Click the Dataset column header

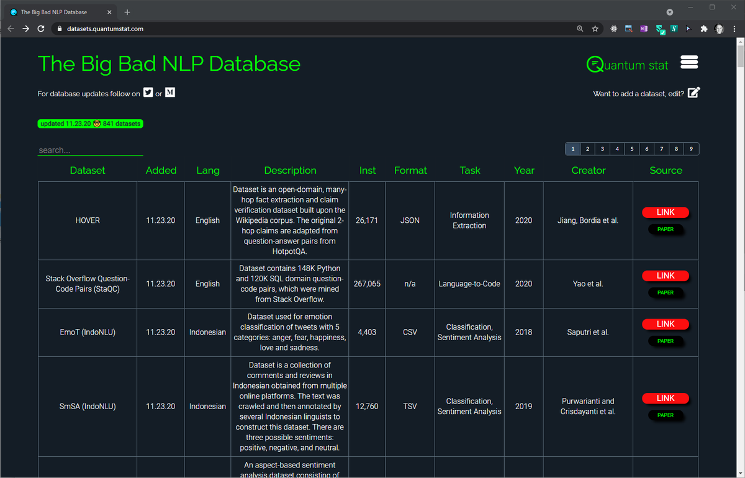pos(88,170)
